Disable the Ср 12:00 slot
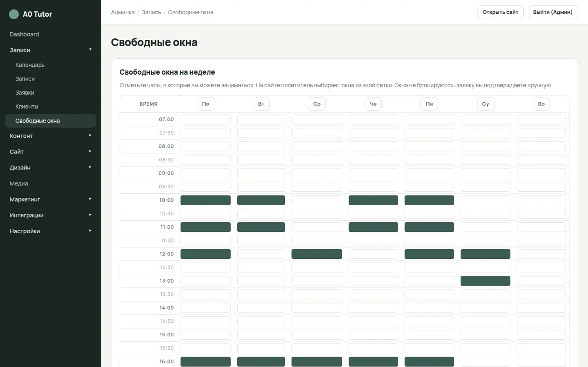The height and width of the screenshot is (367, 588). coord(317,254)
